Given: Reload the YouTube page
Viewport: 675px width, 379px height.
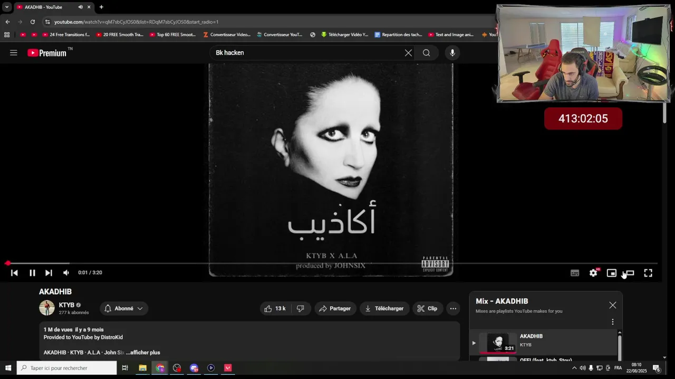Looking at the screenshot, I should (x=33, y=22).
